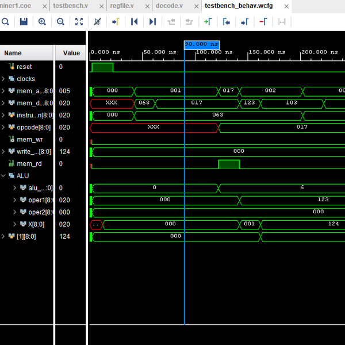
Task: Expand the instruction bus signal
Action: 3,115
